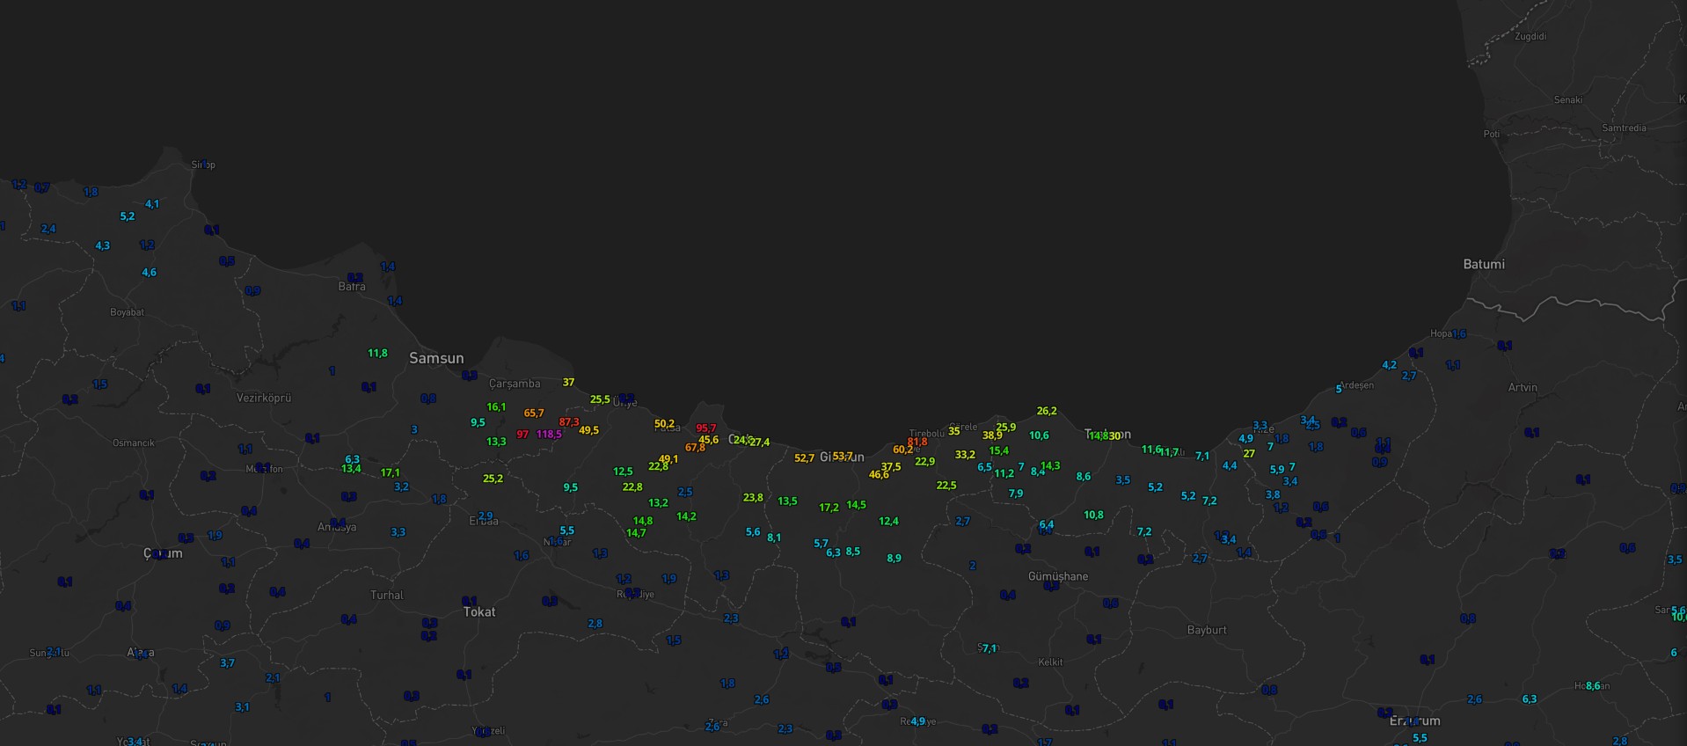Screen dimensions: 1687x746
Task: Click the 52,7 value near Giresun
Action: coord(804,458)
